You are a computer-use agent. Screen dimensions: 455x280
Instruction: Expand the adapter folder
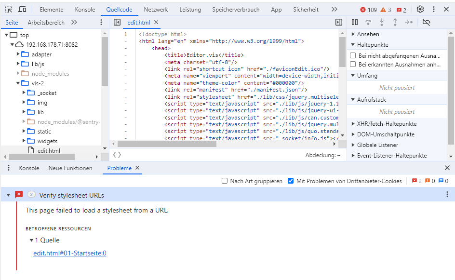coord(18,54)
